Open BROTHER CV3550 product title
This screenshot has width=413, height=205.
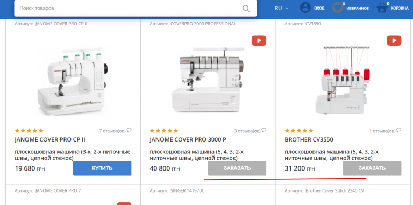309,140
